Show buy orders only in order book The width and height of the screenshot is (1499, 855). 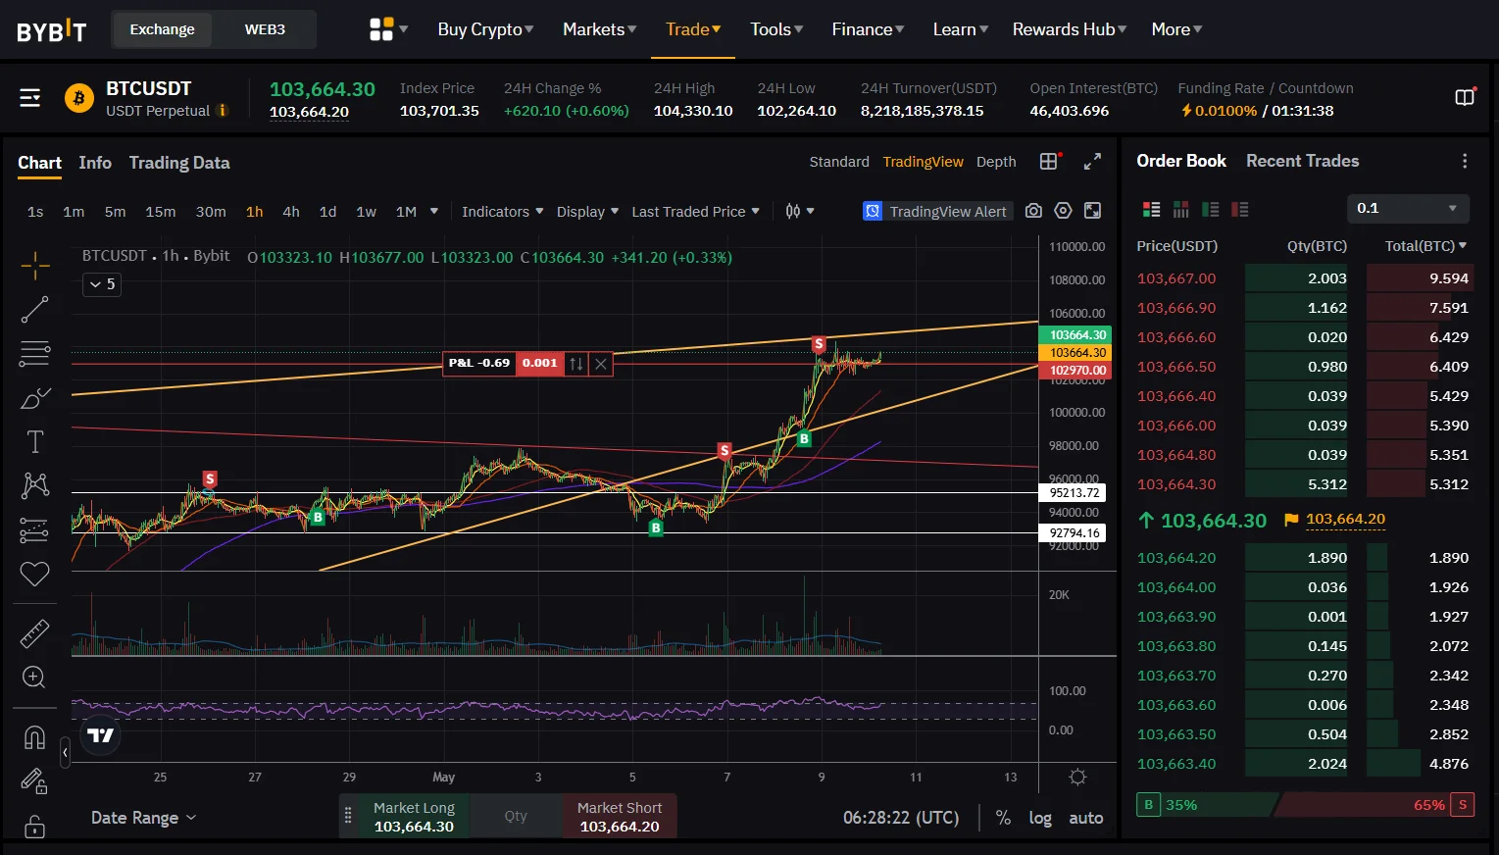point(1211,209)
